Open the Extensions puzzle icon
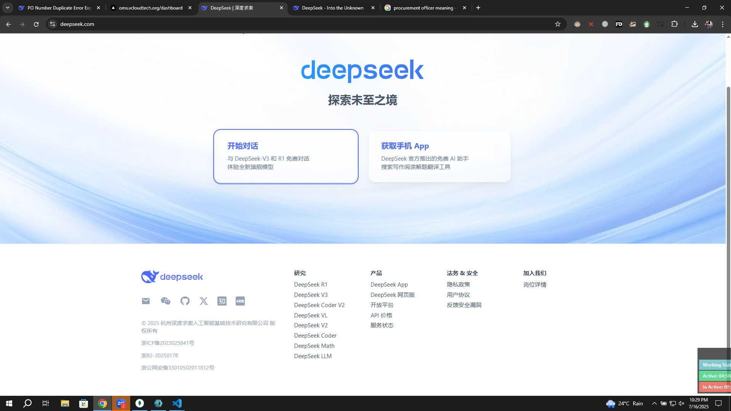Screen dimensions: 731x411 pos(674,24)
